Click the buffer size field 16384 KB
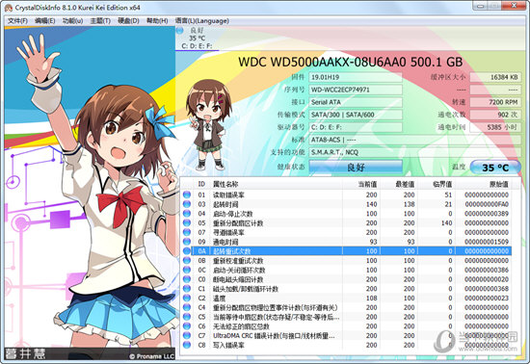The height and width of the screenshot is (364, 530). [x=495, y=77]
